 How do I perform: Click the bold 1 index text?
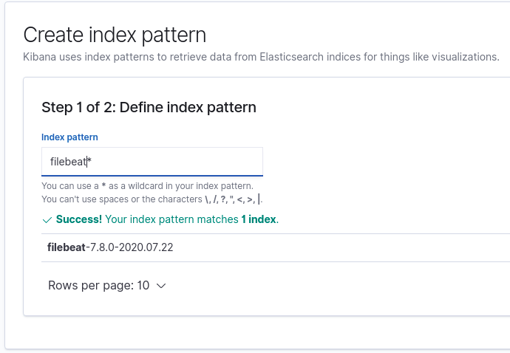(x=258, y=219)
